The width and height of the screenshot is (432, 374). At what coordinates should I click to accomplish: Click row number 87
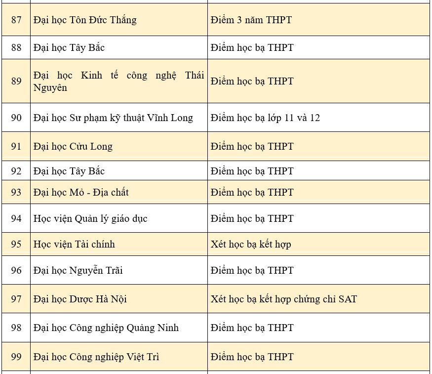click(x=16, y=20)
